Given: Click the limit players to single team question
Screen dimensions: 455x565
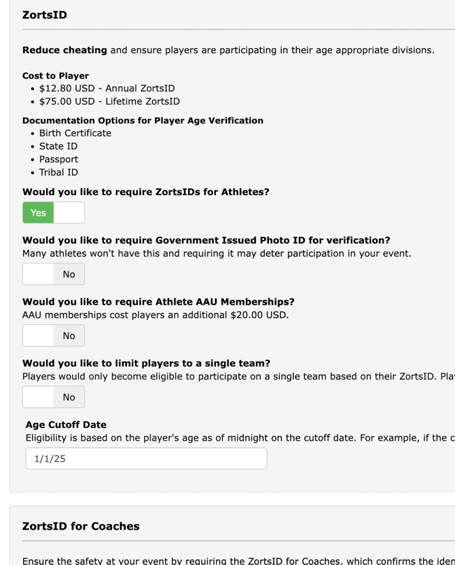Looking at the screenshot, I should pos(146,364).
